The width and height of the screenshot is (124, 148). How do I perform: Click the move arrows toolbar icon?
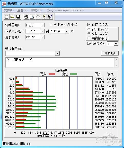coord(38,17)
